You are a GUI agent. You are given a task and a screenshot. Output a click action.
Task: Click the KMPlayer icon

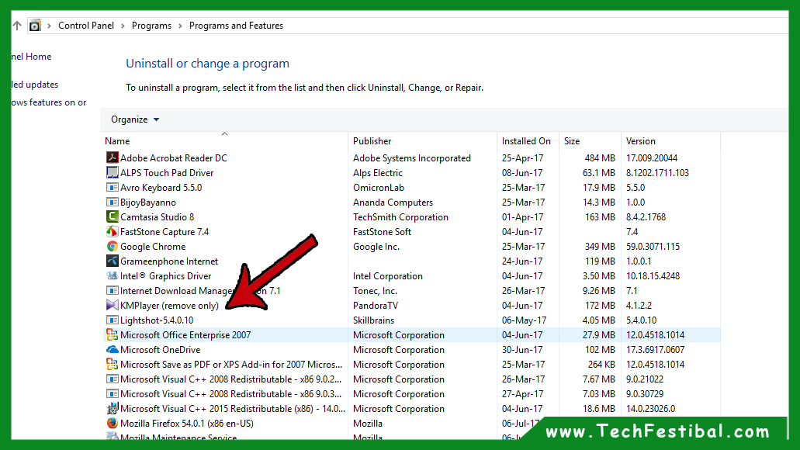(113, 306)
